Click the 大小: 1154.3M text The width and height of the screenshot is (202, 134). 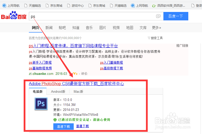point(65,105)
